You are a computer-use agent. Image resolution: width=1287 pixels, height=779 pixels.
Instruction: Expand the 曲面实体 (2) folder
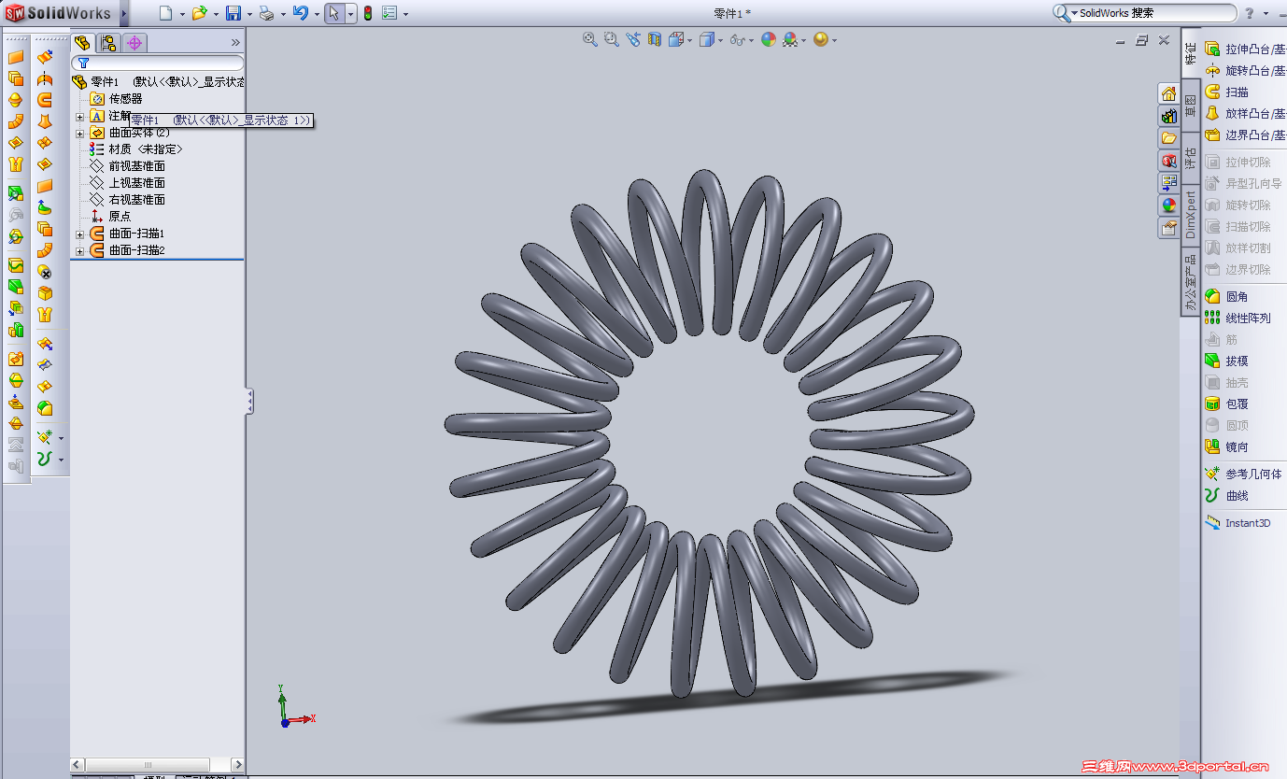click(79, 134)
